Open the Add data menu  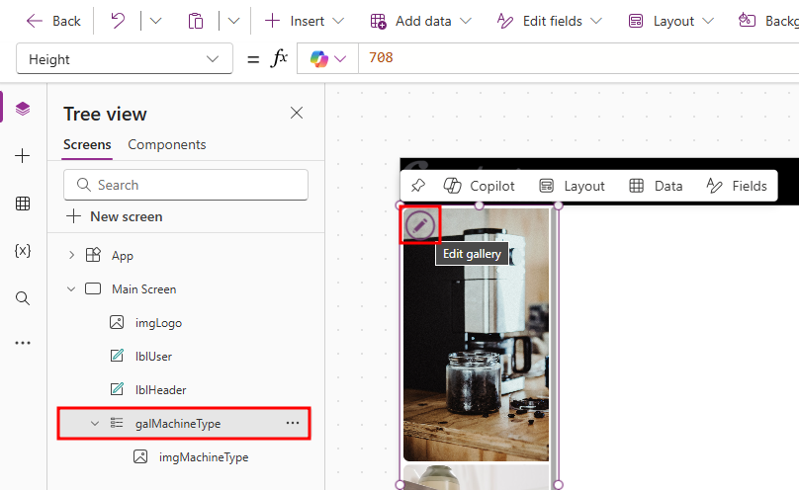tap(420, 21)
